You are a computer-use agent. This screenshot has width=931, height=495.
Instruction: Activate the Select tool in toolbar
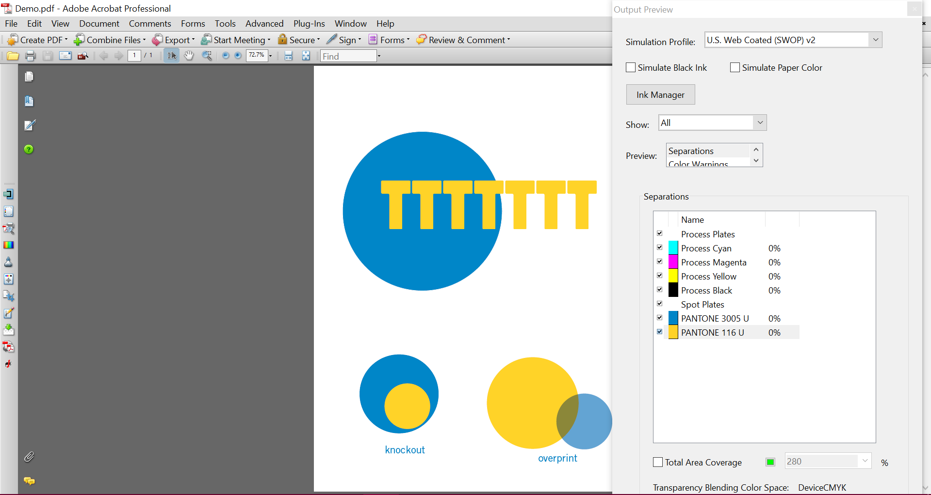coord(171,56)
